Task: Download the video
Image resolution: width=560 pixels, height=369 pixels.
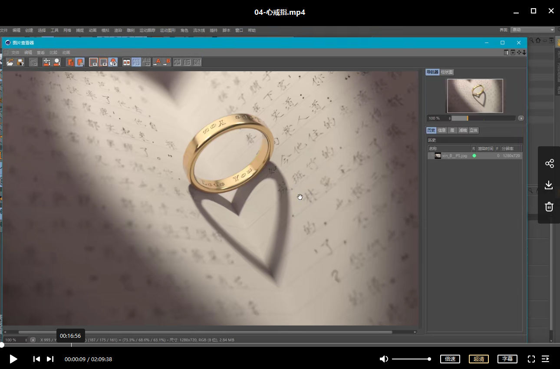Action: tap(549, 185)
